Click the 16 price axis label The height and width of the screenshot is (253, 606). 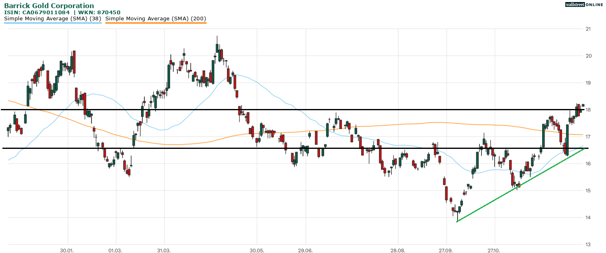588,164
